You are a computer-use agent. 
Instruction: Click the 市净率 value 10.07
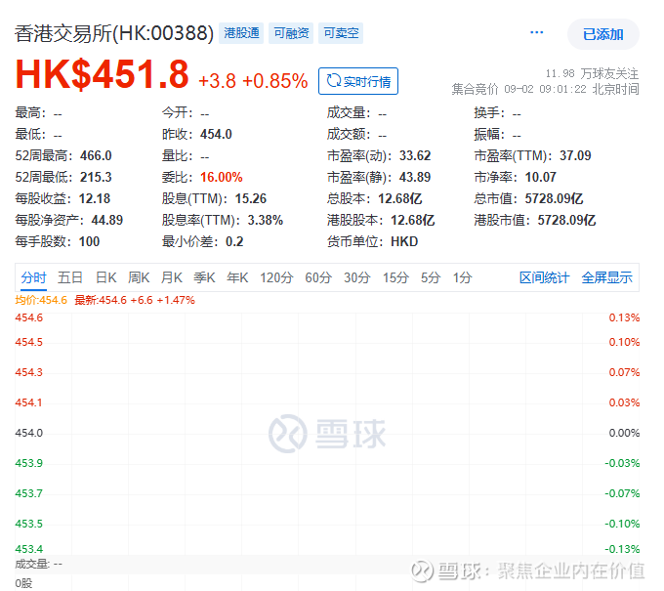click(540, 177)
